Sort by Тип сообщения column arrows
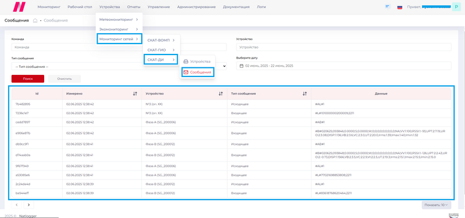Viewport: 465px width, 218px height. click(x=305, y=93)
